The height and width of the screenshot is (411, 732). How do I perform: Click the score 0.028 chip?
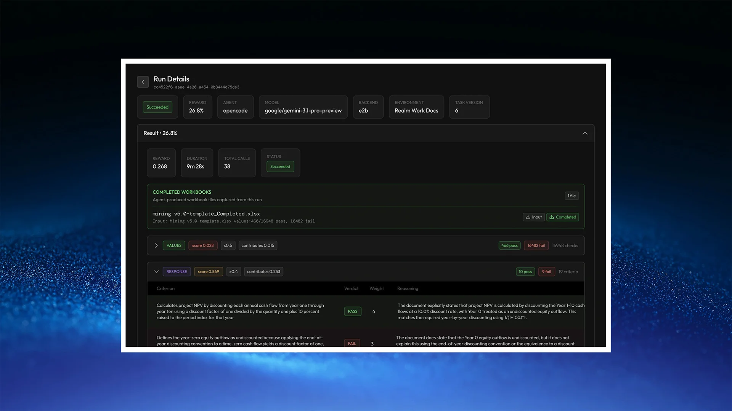click(203, 245)
